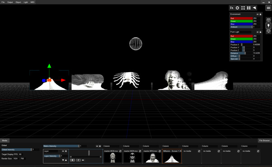This screenshot has height=167, width=272.
Task: Open the cube objects panel
Action: click(x=268, y=20)
